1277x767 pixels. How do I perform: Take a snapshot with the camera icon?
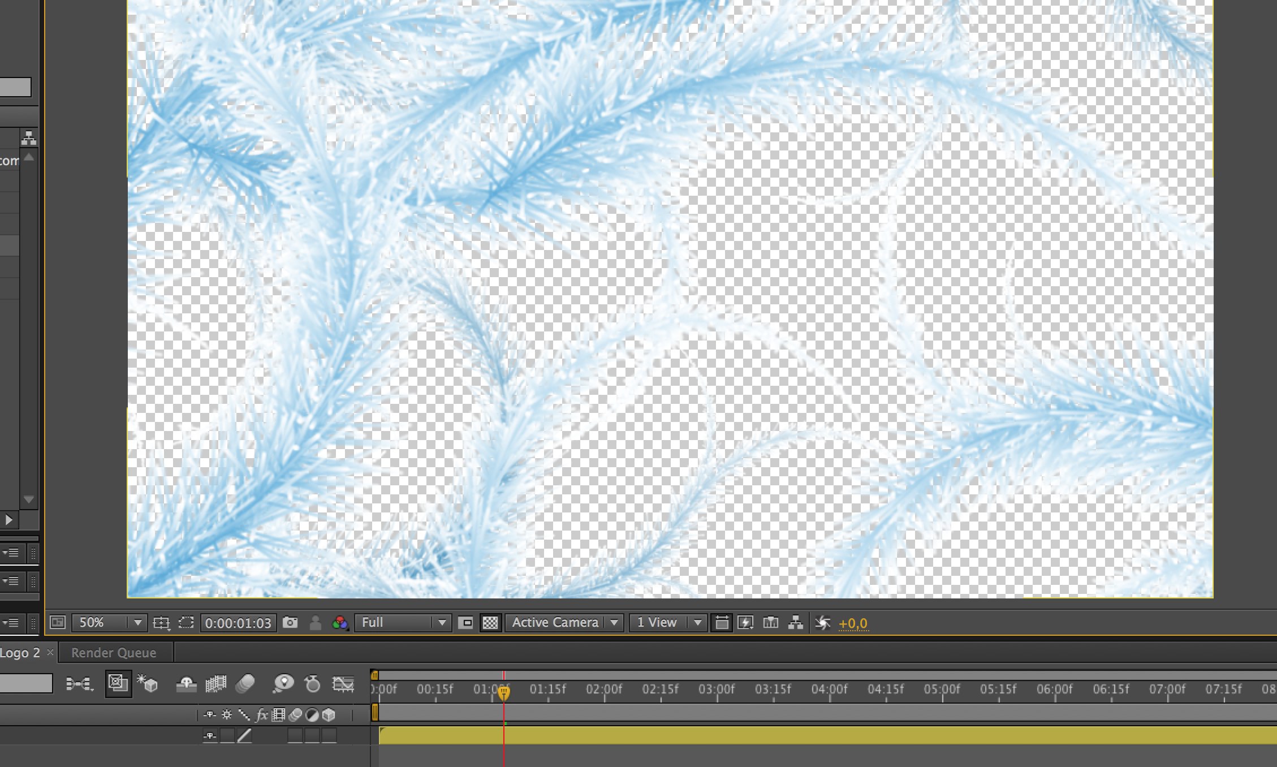(290, 623)
